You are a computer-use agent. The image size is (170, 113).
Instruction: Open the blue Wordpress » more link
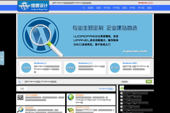tap(107, 88)
